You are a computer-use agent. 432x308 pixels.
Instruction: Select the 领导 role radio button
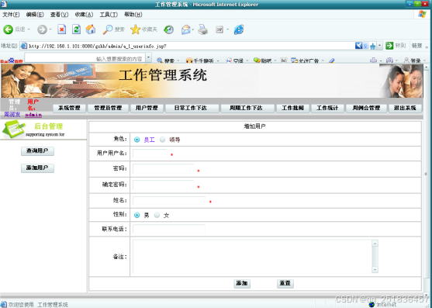pos(163,140)
